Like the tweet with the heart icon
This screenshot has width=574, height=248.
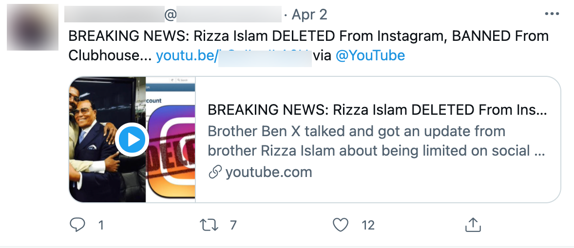click(x=341, y=225)
